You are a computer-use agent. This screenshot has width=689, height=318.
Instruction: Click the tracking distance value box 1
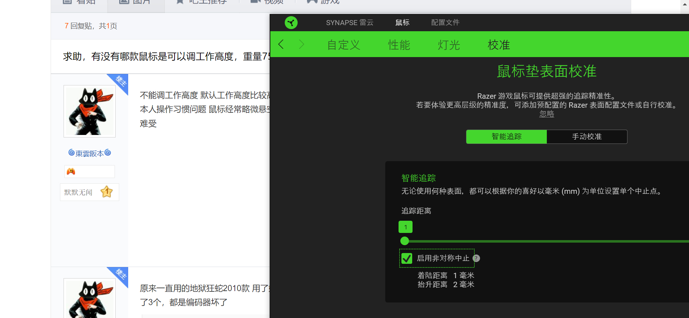pyautogui.click(x=406, y=227)
